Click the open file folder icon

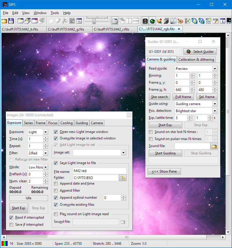pos(4,21)
